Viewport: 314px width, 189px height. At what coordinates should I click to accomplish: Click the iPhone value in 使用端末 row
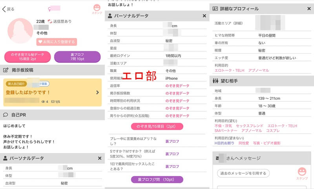pos(172,78)
